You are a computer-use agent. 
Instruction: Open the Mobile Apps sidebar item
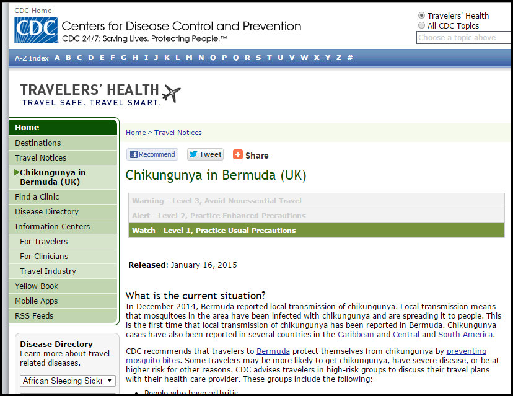click(36, 301)
